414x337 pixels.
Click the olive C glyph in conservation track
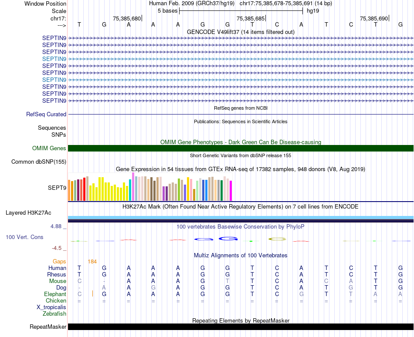pyautogui.click(x=277, y=239)
